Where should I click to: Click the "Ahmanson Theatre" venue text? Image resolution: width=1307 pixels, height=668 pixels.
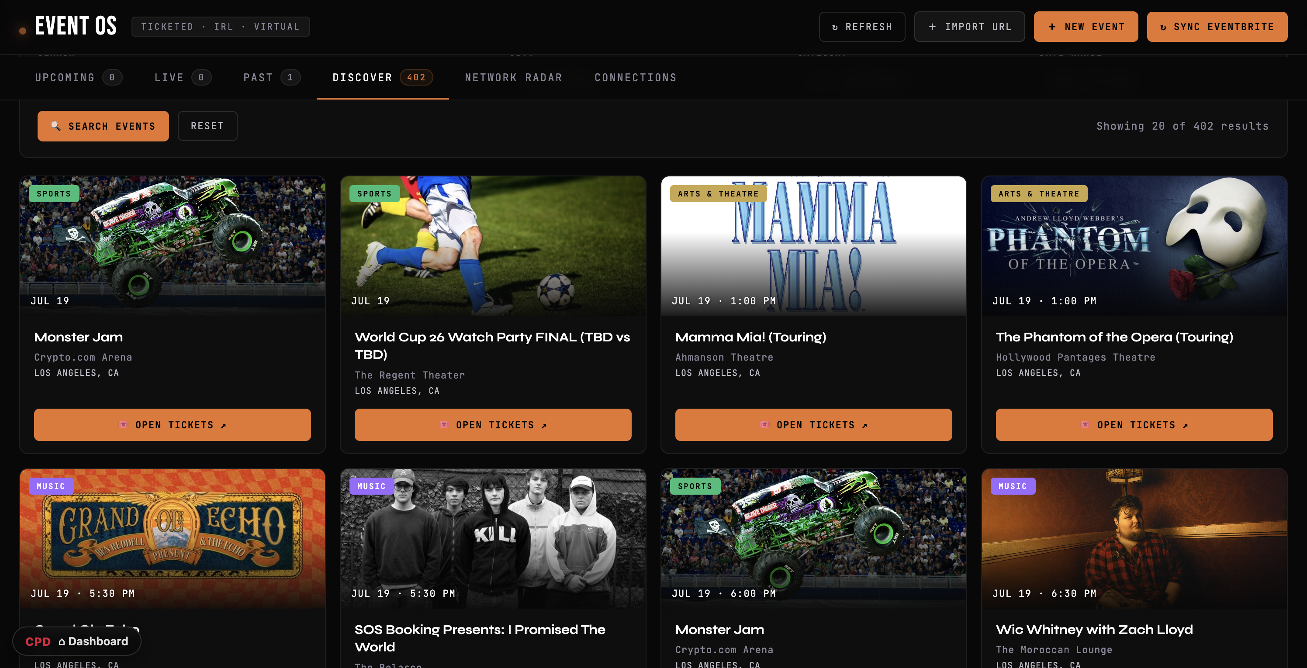coord(725,358)
